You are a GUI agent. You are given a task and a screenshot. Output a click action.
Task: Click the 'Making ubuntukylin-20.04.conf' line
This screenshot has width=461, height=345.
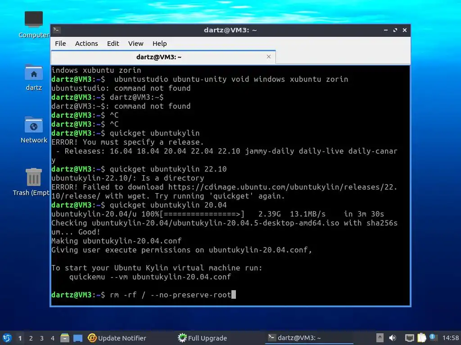point(117,241)
